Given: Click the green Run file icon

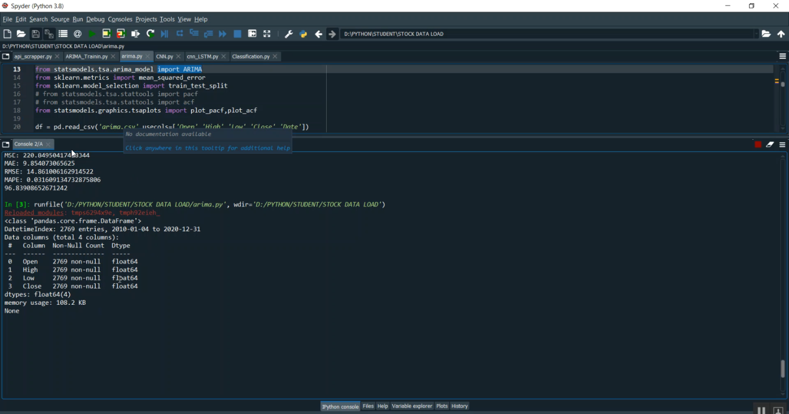Looking at the screenshot, I should pos(92,34).
